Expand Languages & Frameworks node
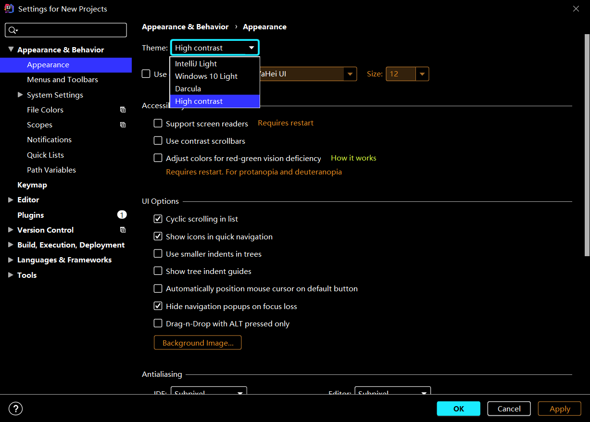 (11, 260)
